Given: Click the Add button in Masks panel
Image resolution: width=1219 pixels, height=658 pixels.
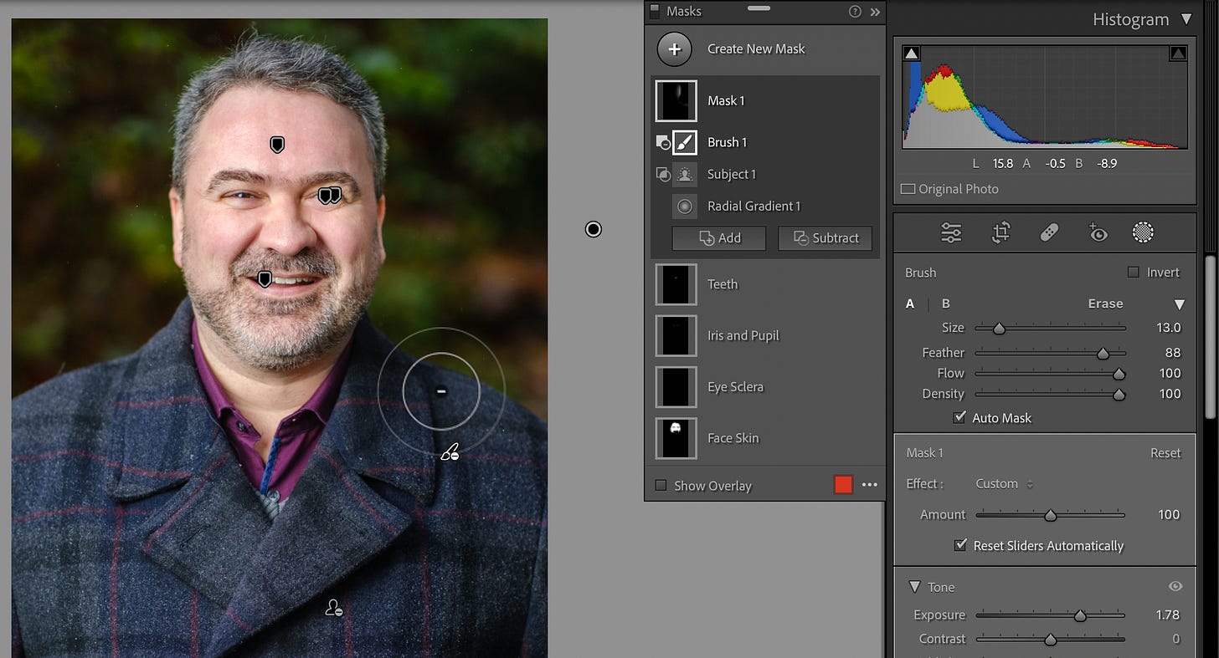Looking at the screenshot, I should coord(719,238).
